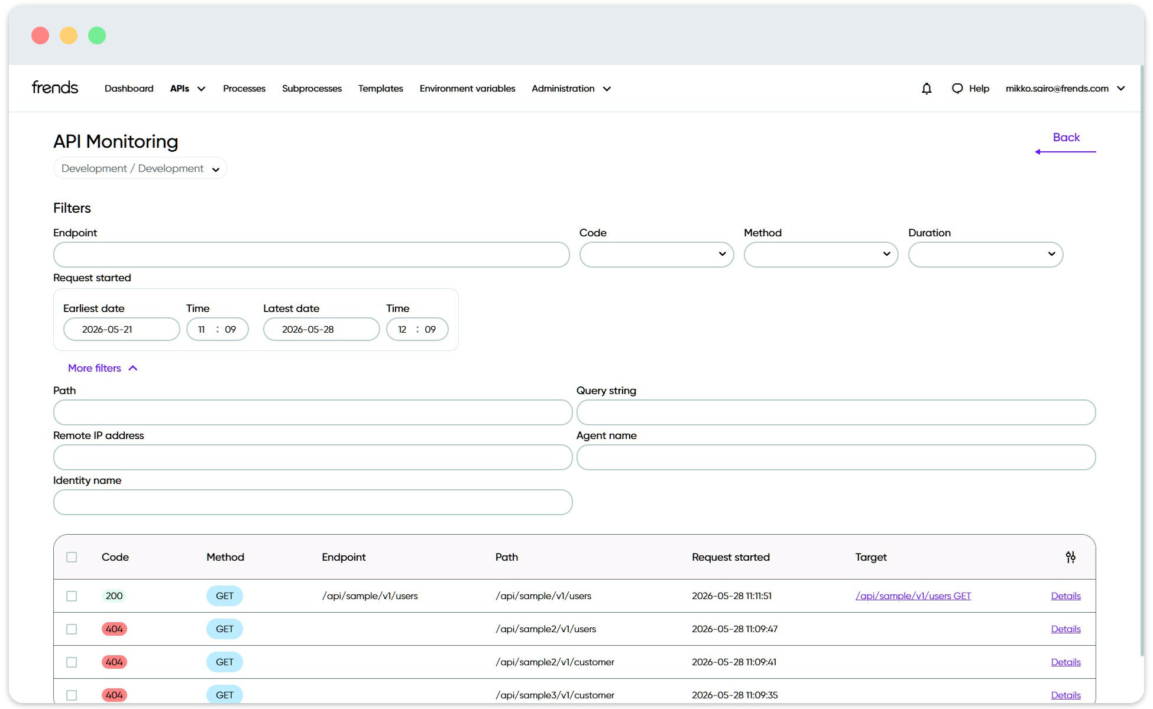Image resolution: width=1153 pixels, height=709 pixels.
Task: Open the Code filter dropdown
Action: click(656, 255)
